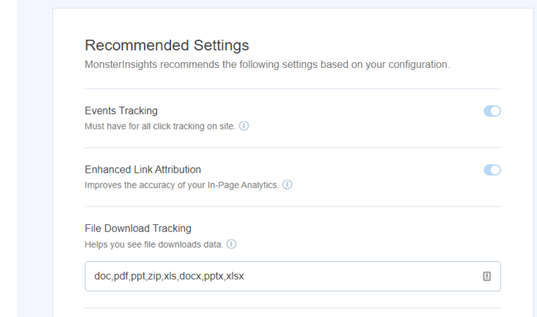Open info tooltip for File Download Tracking

[232, 244]
